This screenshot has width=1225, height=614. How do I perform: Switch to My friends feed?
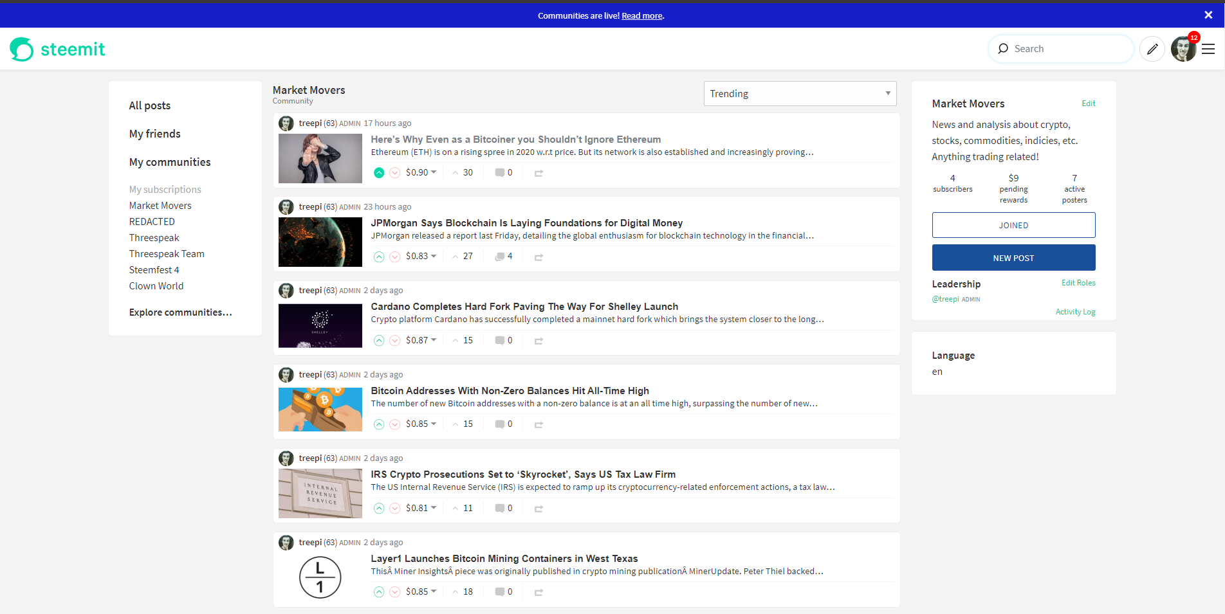coord(154,133)
